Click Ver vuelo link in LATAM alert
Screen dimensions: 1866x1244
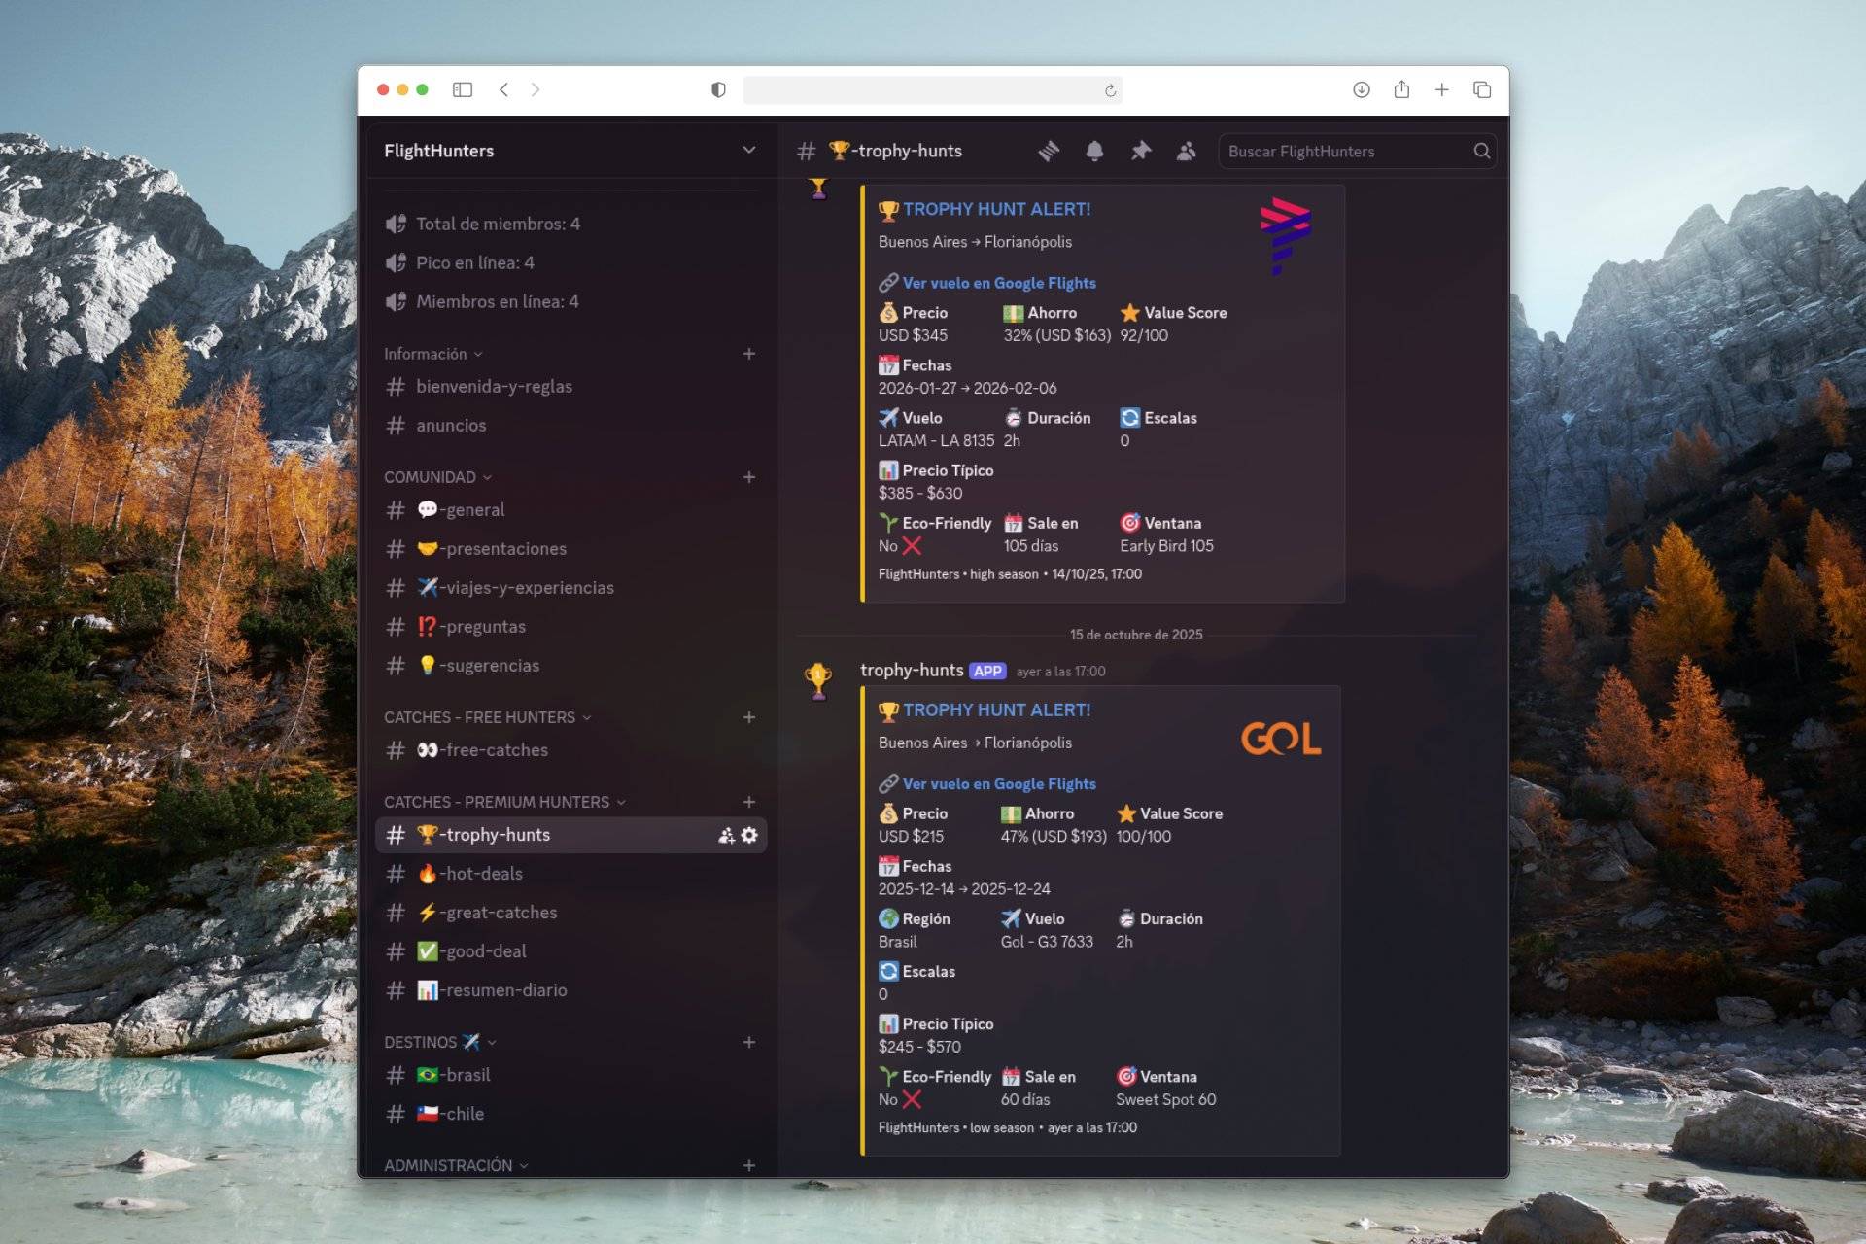(x=998, y=283)
